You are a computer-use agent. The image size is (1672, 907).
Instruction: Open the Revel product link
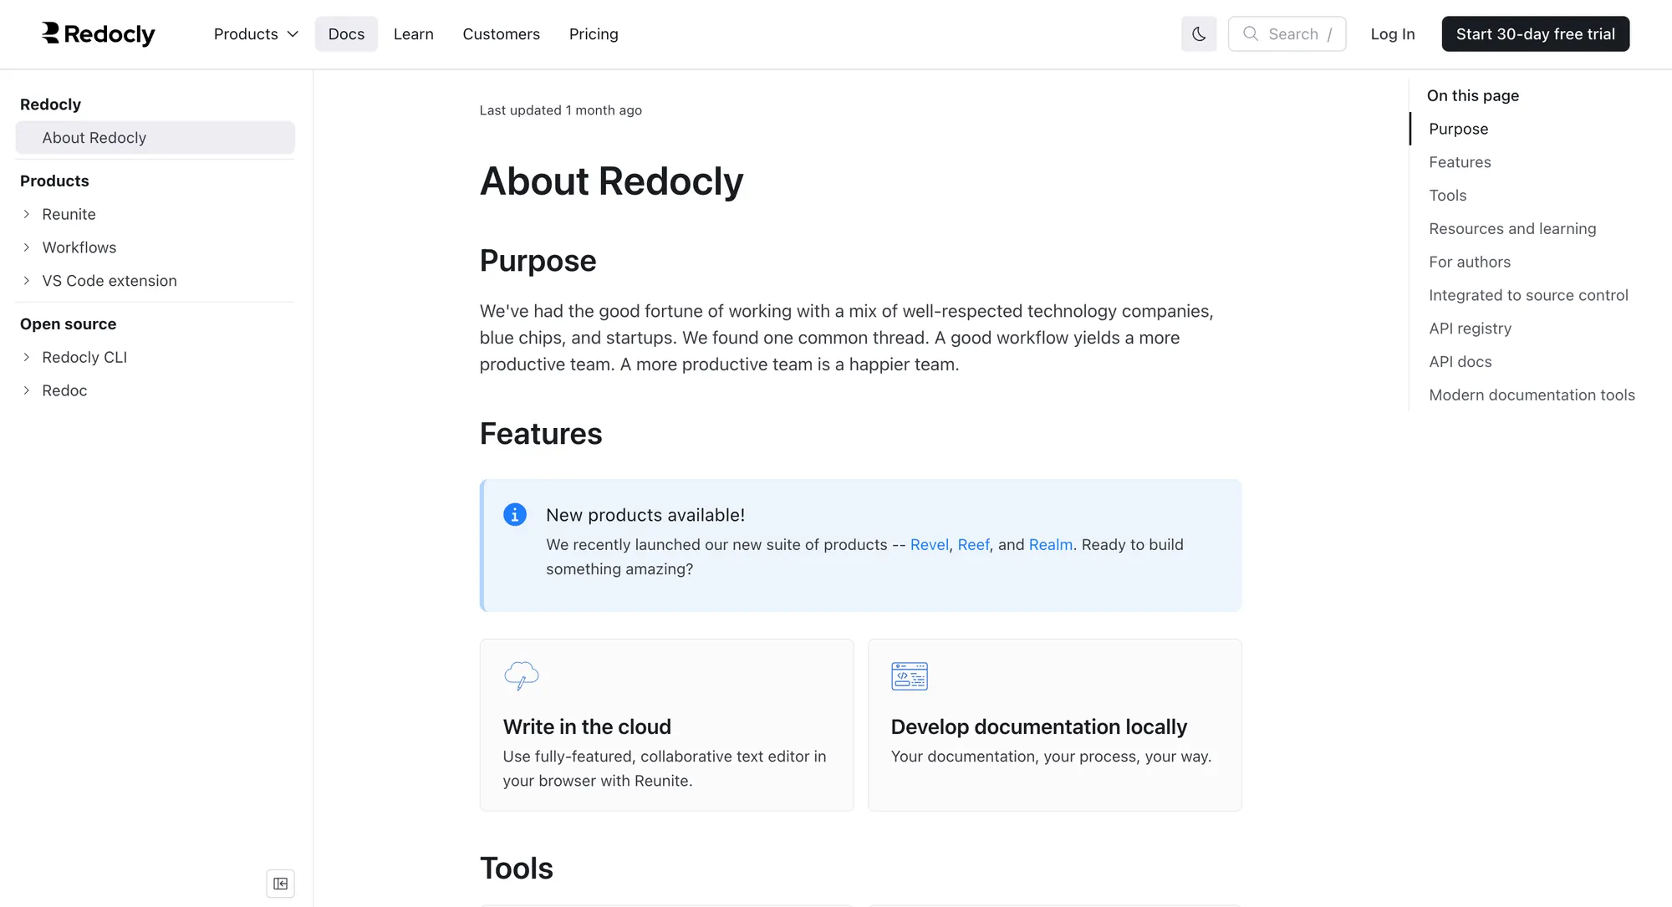tap(930, 545)
